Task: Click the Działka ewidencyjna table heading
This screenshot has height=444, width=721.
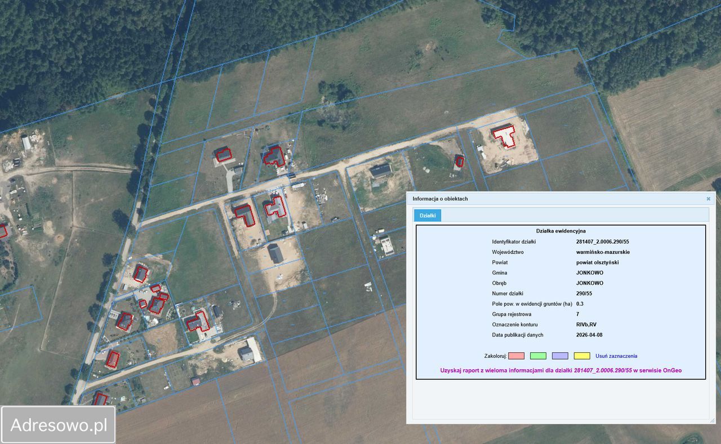Action: pyautogui.click(x=560, y=231)
